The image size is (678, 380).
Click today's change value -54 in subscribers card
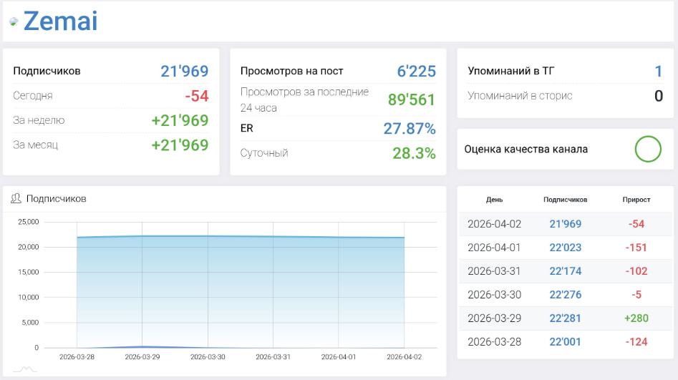pyautogui.click(x=197, y=96)
